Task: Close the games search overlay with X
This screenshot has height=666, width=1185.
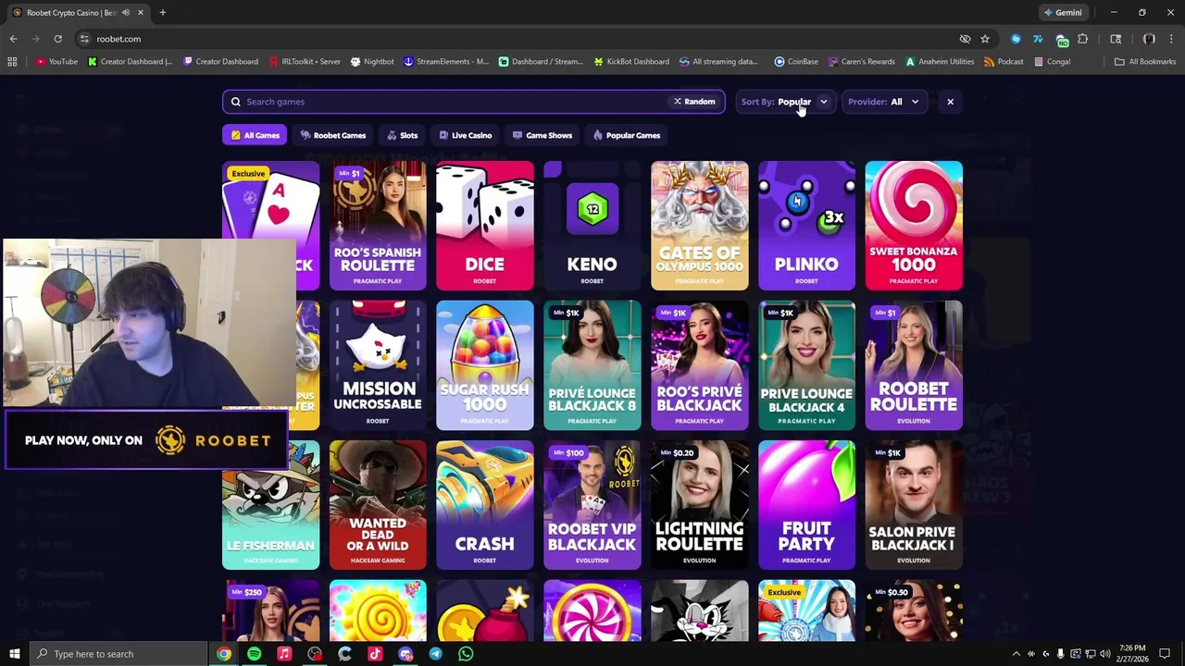Action: pos(950,102)
